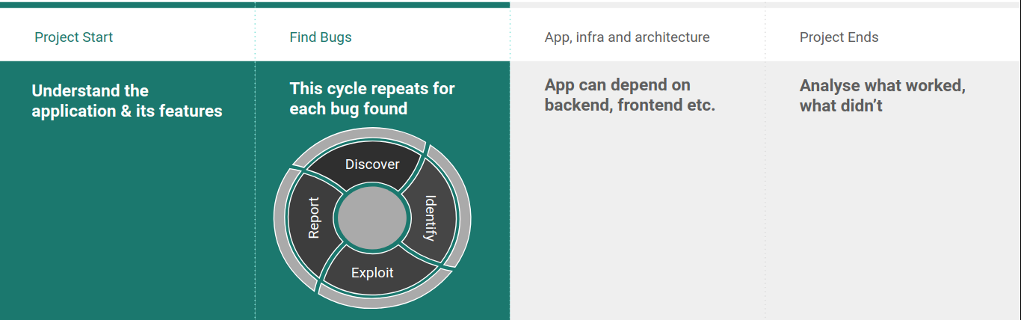1021x320 pixels.
Task: Select the App, infra and architecture tab
Action: 626,37
